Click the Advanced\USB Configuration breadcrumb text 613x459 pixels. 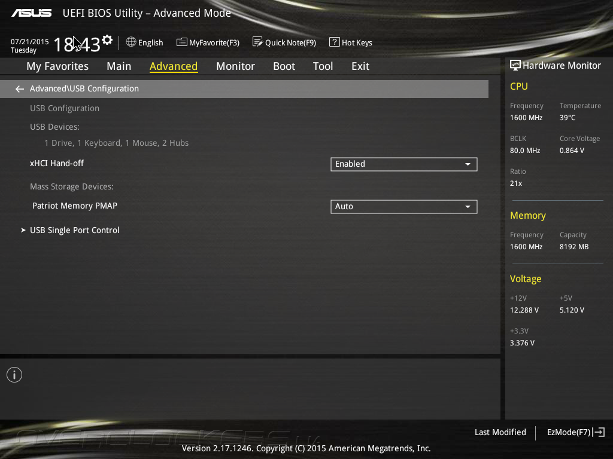click(84, 88)
